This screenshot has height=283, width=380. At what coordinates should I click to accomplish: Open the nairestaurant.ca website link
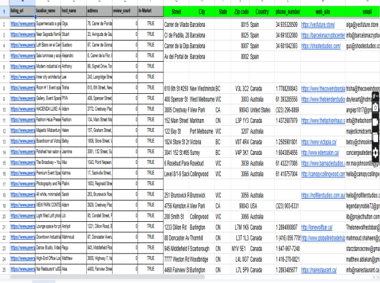[319, 270]
